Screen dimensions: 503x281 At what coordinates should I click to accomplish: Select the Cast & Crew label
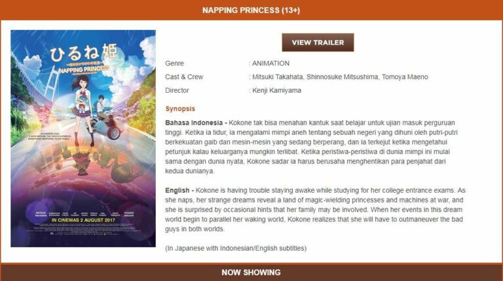(184, 77)
